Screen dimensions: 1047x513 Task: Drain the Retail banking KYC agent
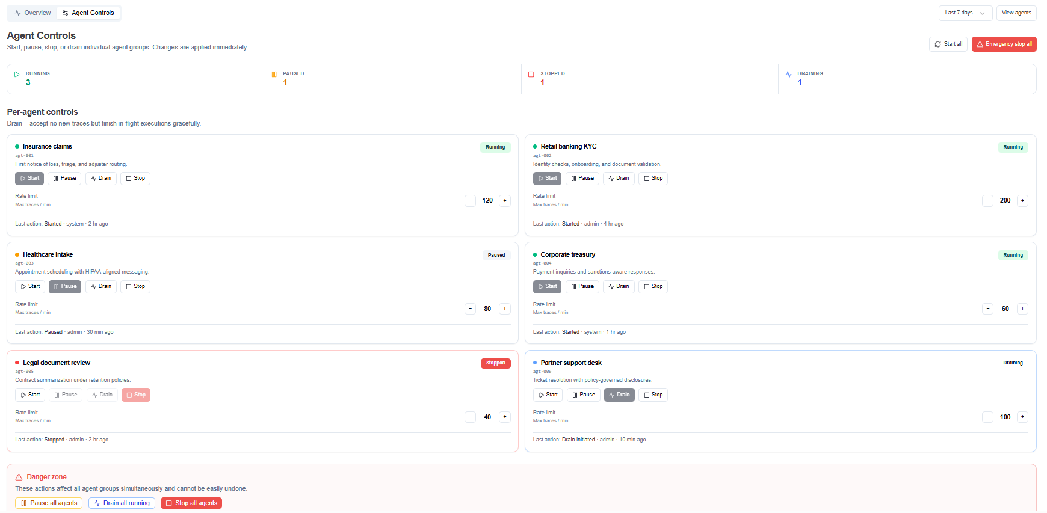pyautogui.click(x=619, y=179)
